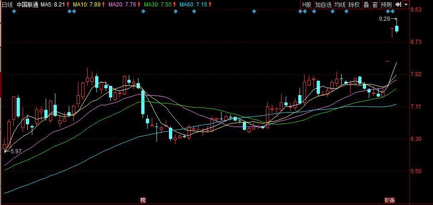Click the red arrow after MA5 value
This screenshot has width=433, height=205.
click(67, 5)
